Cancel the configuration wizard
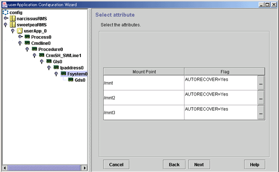Image resolution: width=279 pixels, height=172 pixels. point(116,165)
